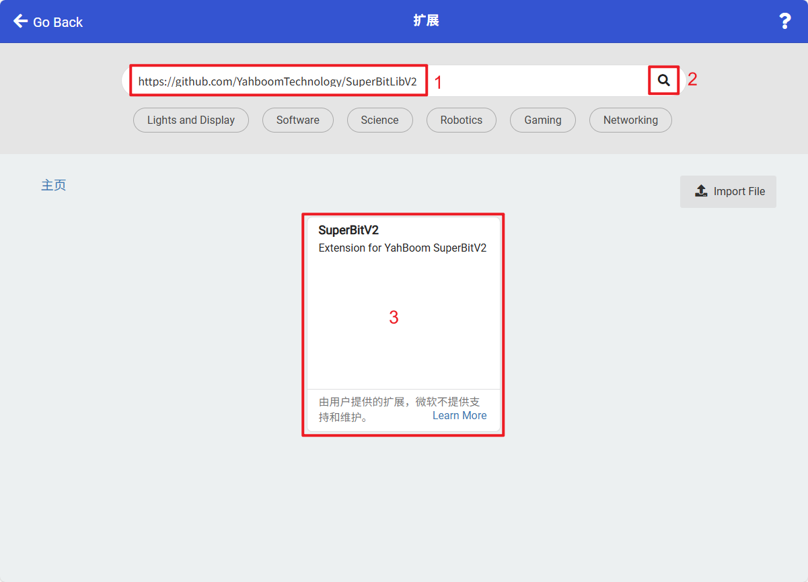808x582 pixels.
Task: Open the Learn More link
Action: 460,416
